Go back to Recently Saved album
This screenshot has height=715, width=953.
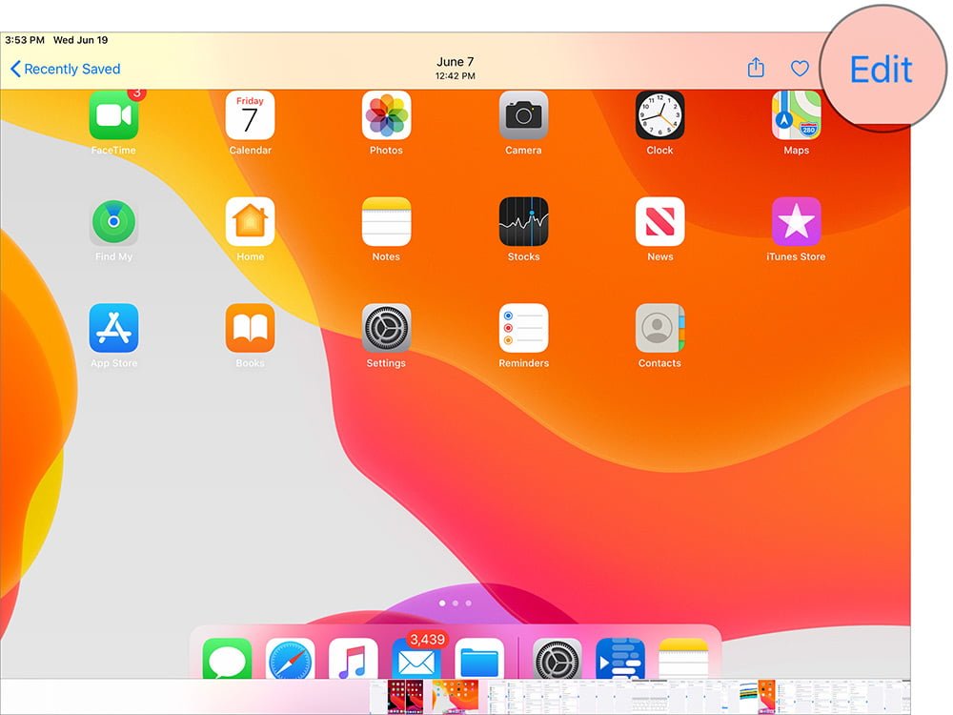point(66,69)
